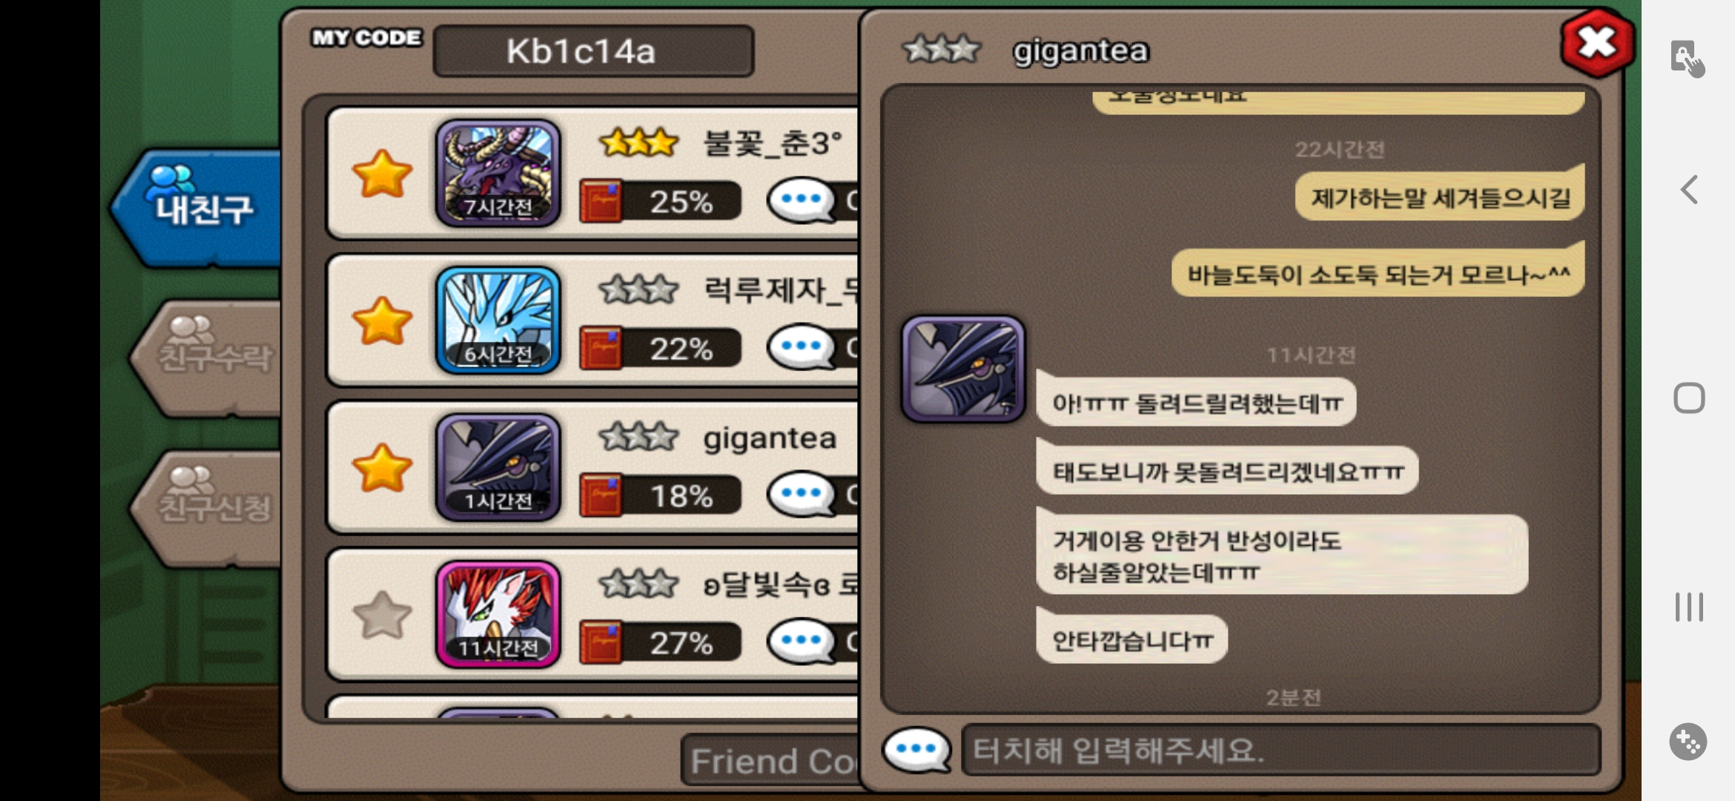
Task: Tap the purple dragon avatar with 7시간전
Action: point(498,173)
